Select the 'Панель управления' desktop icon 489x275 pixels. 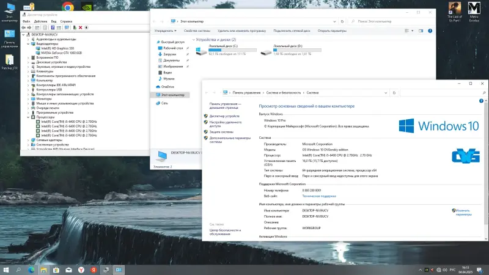coord(9,38)
